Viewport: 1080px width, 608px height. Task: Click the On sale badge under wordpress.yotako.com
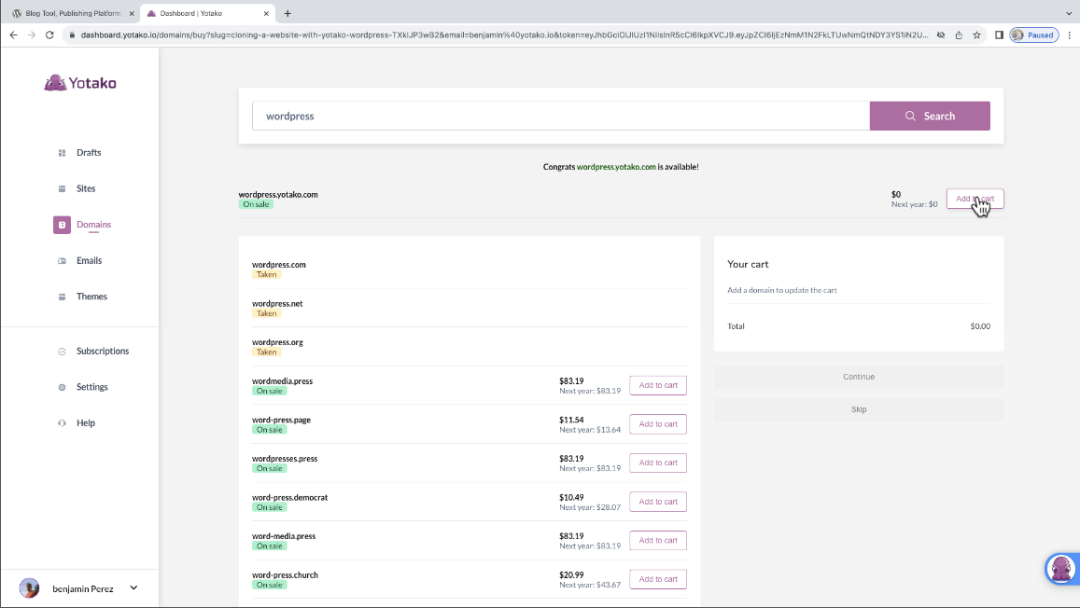[x=256, y=204]
